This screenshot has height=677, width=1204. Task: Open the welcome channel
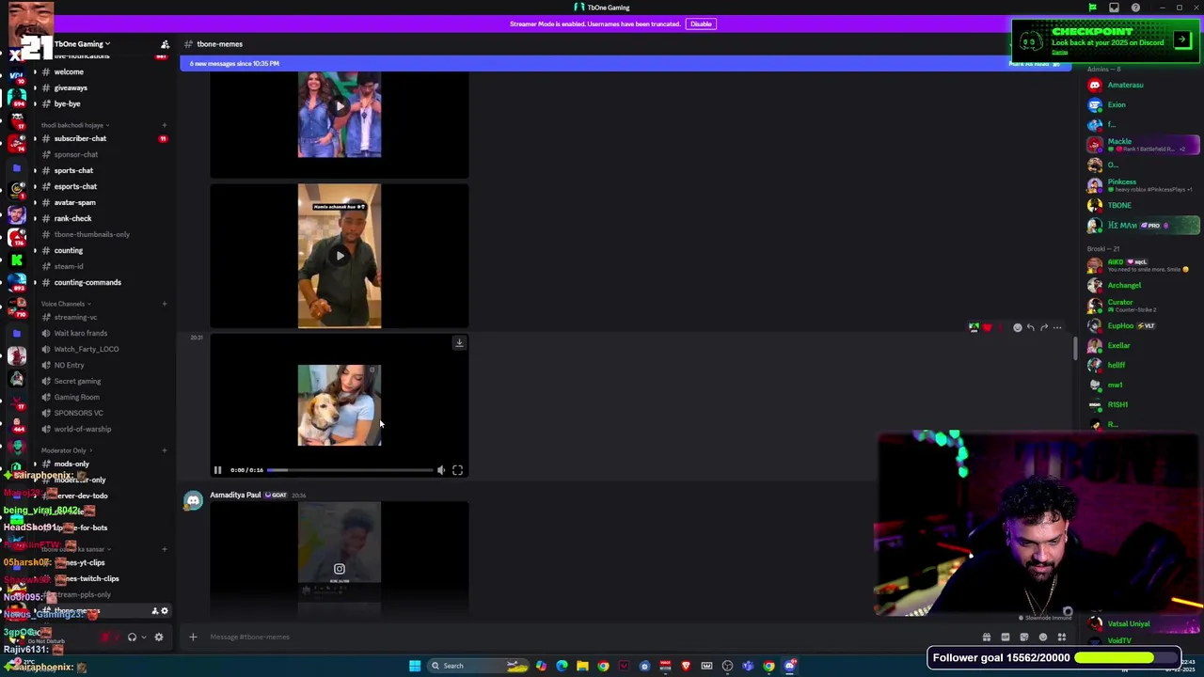pyautogui.click(x=69, y=71)
